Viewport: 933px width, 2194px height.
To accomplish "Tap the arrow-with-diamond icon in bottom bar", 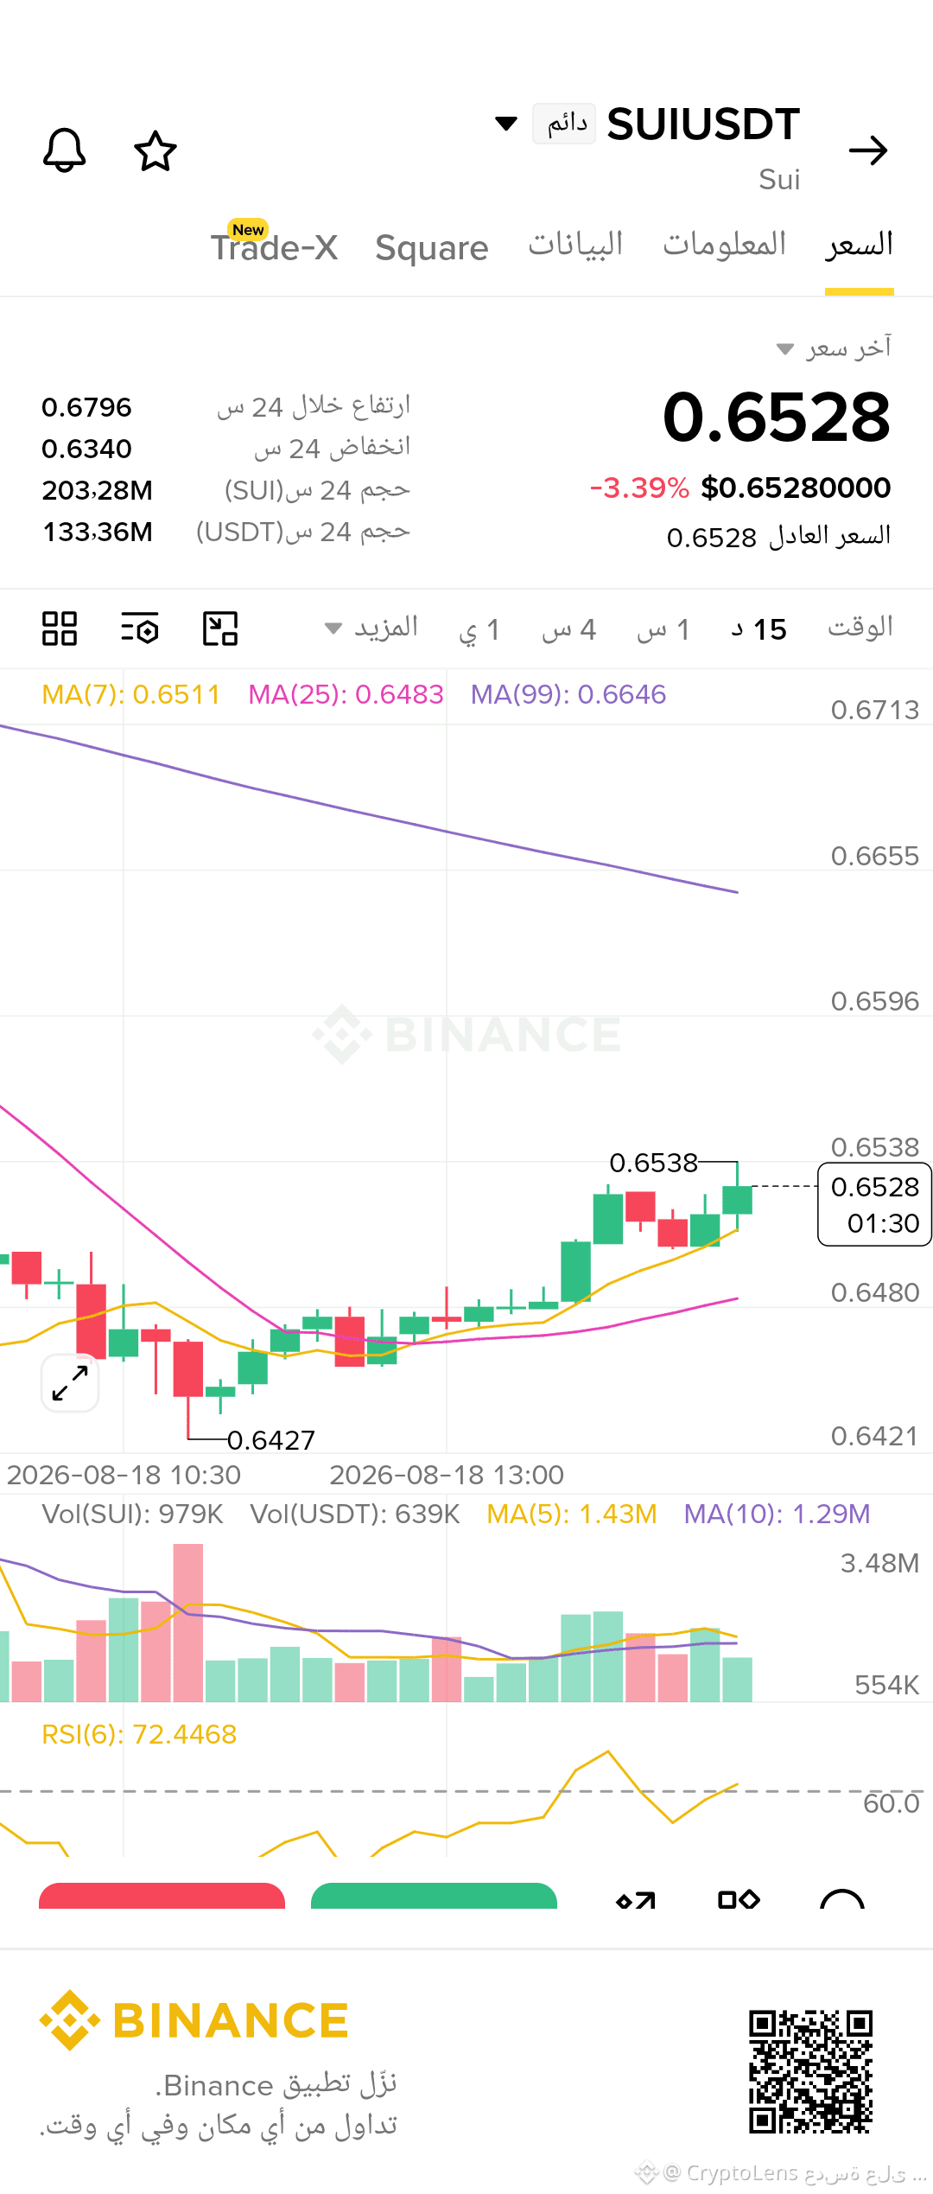I will coord(636,1898).
